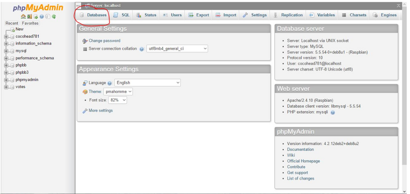The height and width of the screenshot is (194, 410).
Task: Click the New database icon in tree
Action: click(x=13, y=30)
